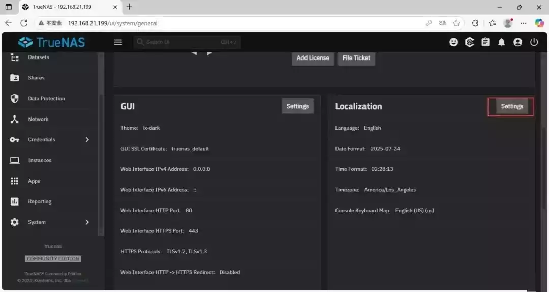549x292 pixels.
Task: Open the Copilot icon
Action: [539, 23]
